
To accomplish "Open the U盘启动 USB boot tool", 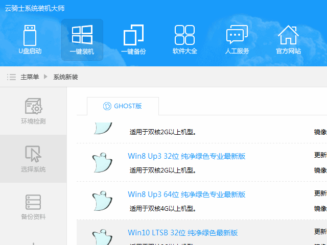I will coord(30,40).
